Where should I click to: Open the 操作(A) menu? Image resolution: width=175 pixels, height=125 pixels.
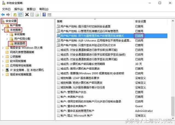(19, 9)
